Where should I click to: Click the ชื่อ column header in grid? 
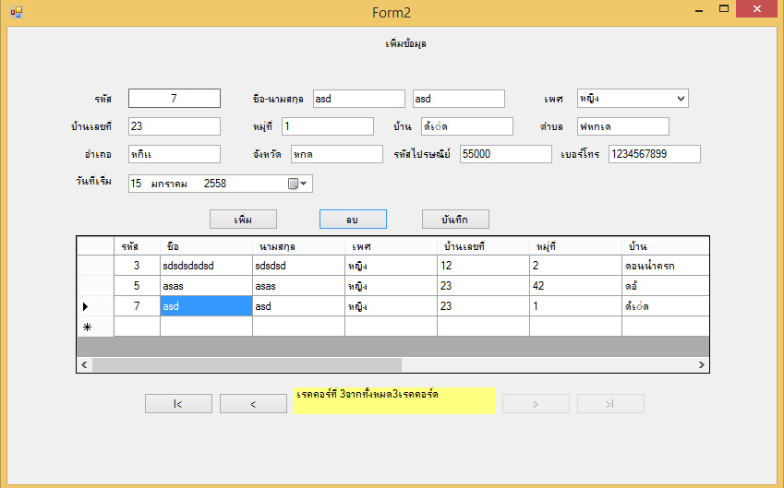tap(206, 246)
